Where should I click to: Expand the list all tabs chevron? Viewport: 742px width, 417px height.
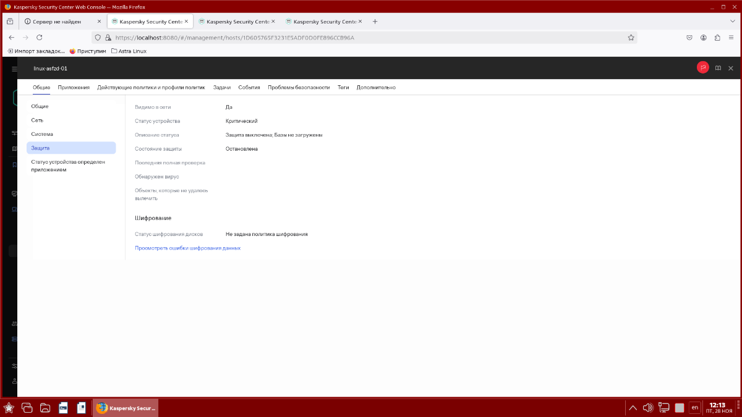tap(733, 21)
